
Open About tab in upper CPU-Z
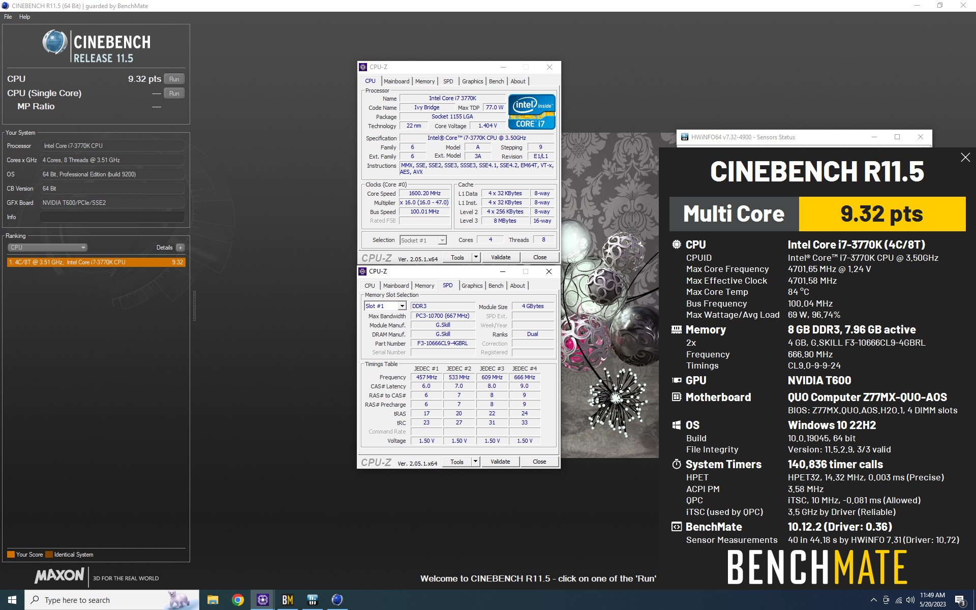(x=518, y=81)
